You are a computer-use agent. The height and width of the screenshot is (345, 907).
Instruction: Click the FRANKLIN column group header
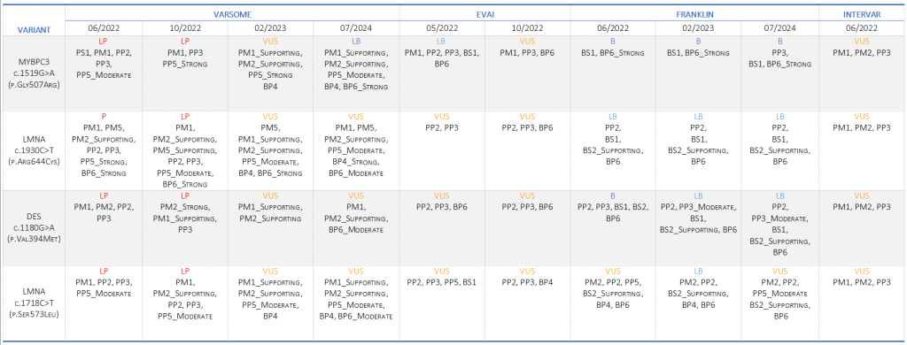coord(694,13)
